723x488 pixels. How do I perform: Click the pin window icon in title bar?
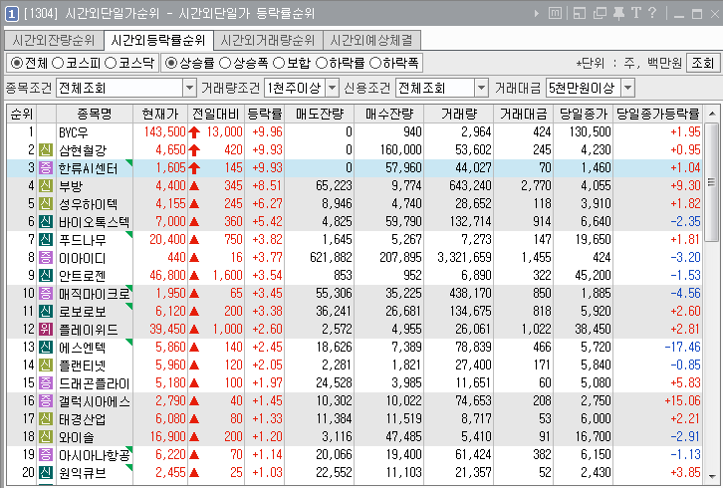pos(618,13)
